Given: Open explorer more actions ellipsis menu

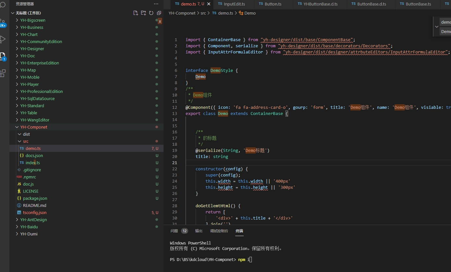Looking at the screenshot, I should pos(156,4).
